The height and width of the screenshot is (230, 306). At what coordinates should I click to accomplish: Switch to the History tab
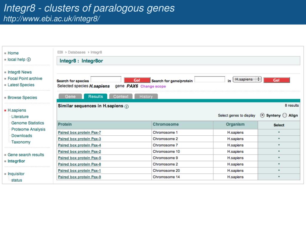click(x=146, y=96)
